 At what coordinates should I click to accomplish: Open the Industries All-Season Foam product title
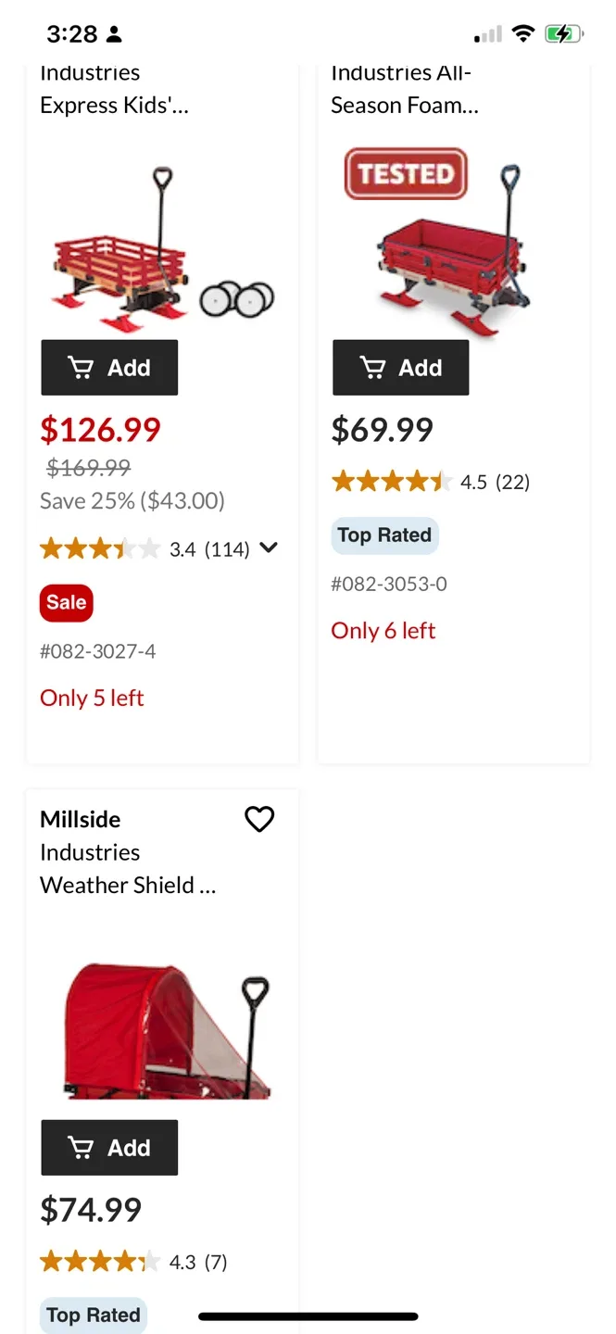tap(405, 89)
